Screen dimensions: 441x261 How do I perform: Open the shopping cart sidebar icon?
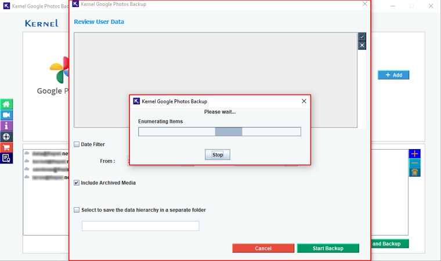click(x=6, y=147)
